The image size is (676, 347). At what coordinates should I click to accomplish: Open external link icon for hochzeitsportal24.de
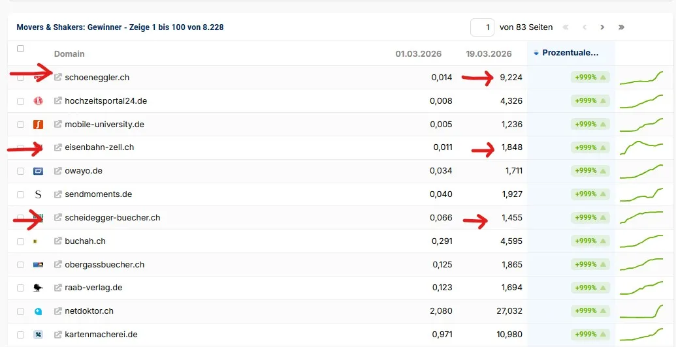tap(57, 100)
